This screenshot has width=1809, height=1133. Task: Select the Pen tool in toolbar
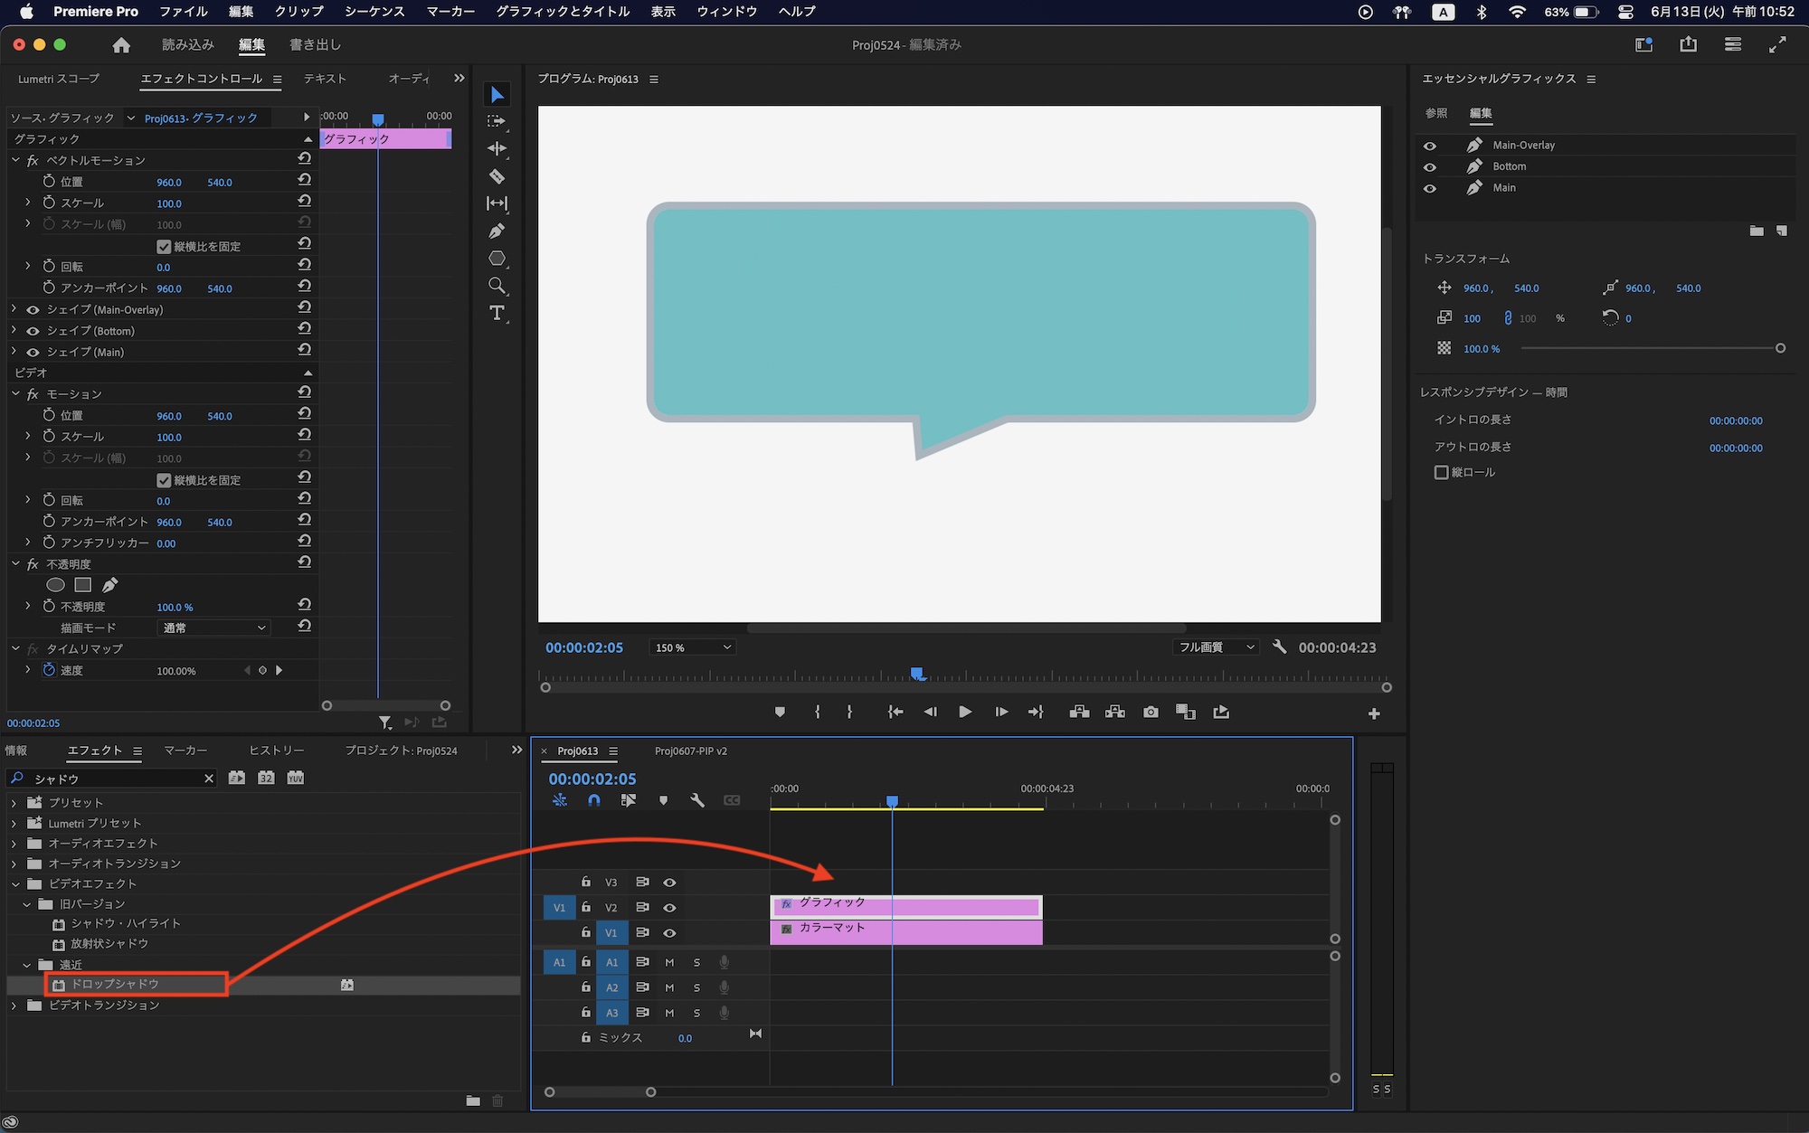(x=497, y=231)
